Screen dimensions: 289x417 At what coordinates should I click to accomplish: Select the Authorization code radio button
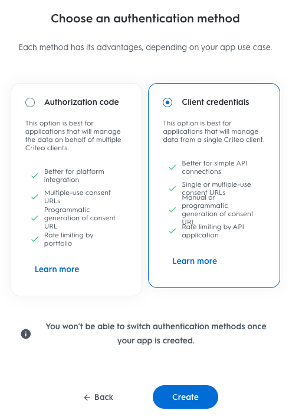[30, 102]
